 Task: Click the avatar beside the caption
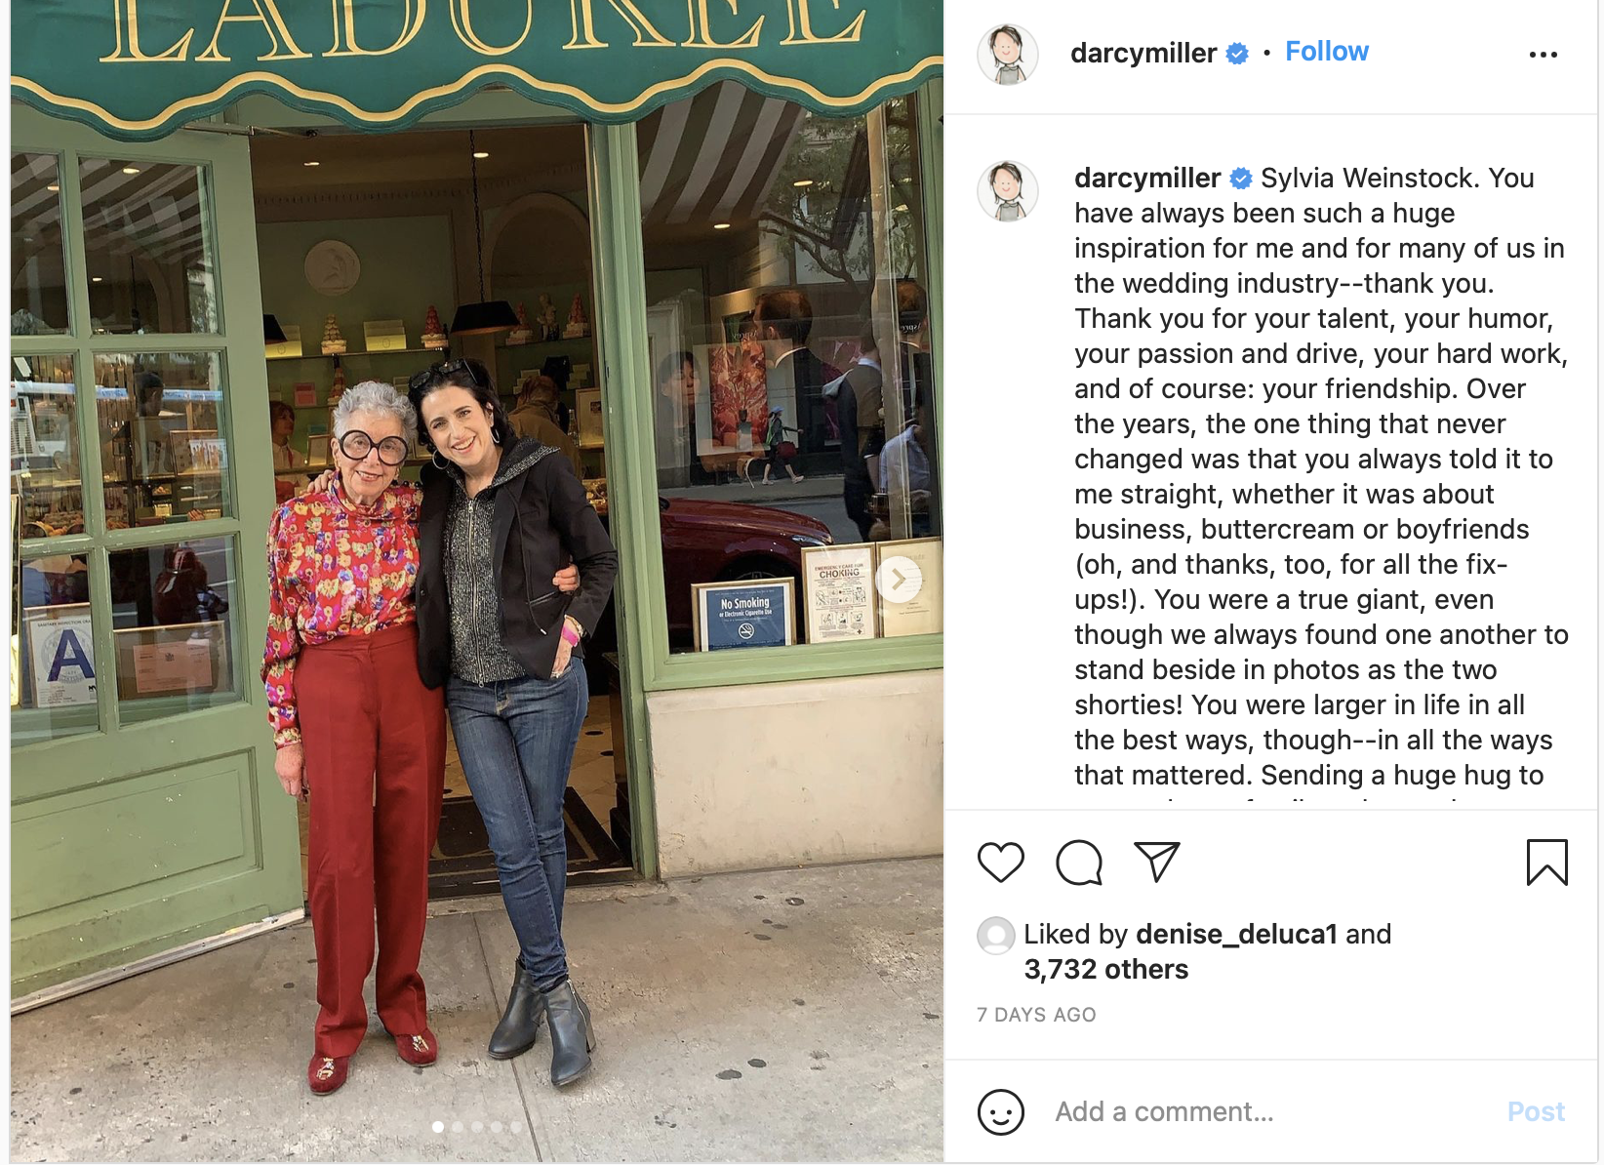coord(1008,191)
